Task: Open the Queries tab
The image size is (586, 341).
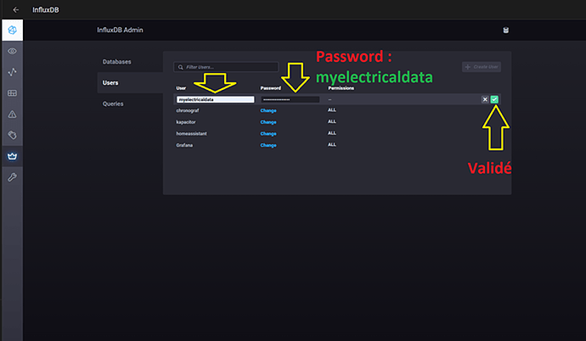Action: coord(113,103)
